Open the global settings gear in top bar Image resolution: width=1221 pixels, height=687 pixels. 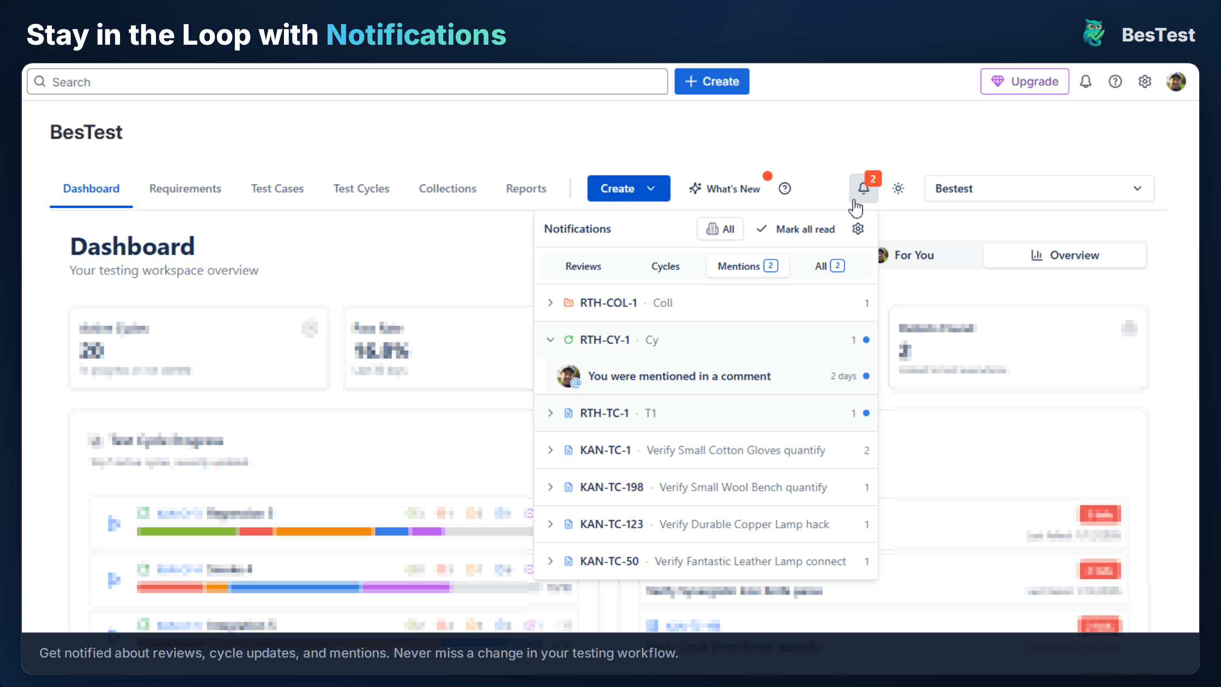pyautogui.click(x=1145, y=81)
